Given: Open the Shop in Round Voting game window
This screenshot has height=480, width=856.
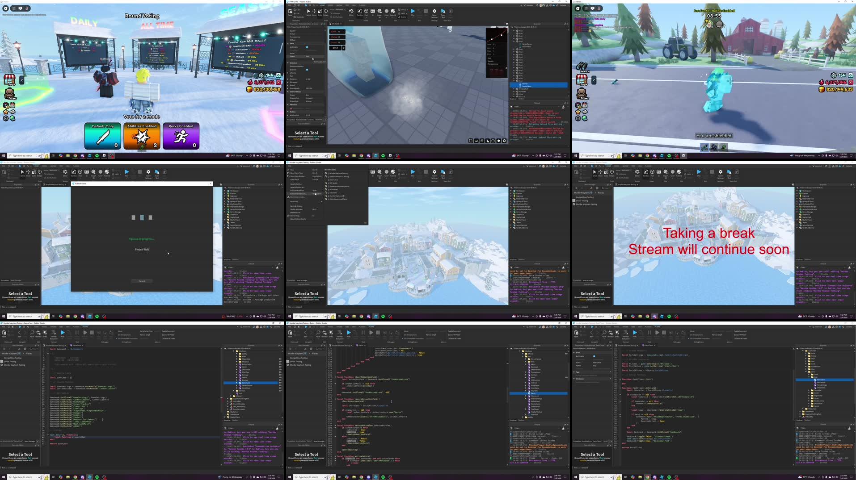Looking at the screenshot, I should pos(9,80).
